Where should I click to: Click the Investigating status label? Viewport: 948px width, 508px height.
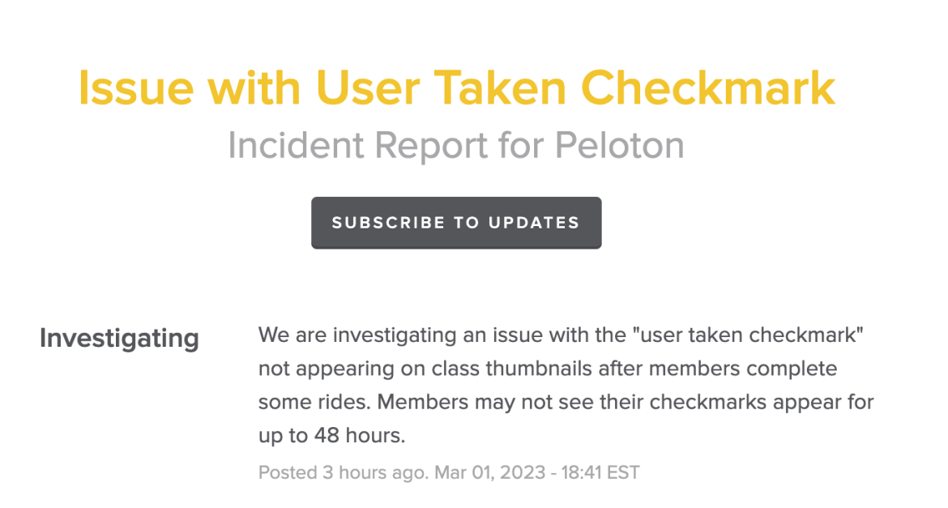(x=119, y=338)
